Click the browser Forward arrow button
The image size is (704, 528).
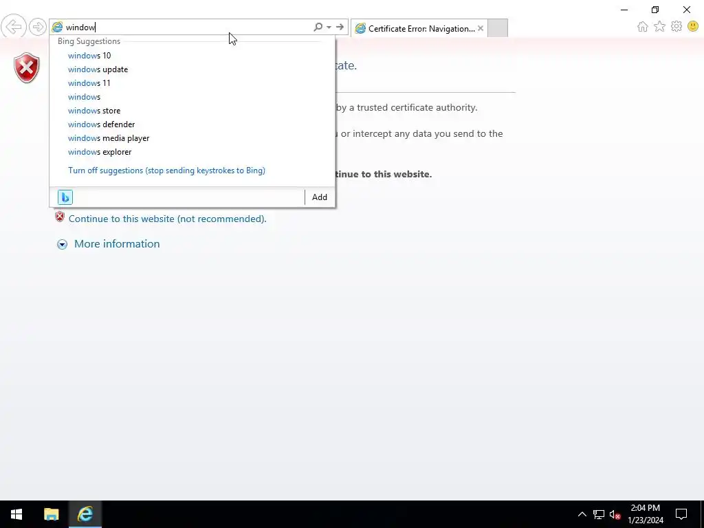tap(38, 27)
